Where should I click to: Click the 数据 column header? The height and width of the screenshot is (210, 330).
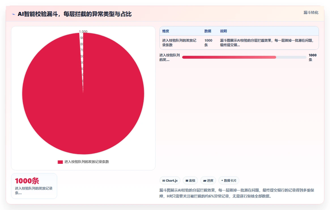click(208, 31)
